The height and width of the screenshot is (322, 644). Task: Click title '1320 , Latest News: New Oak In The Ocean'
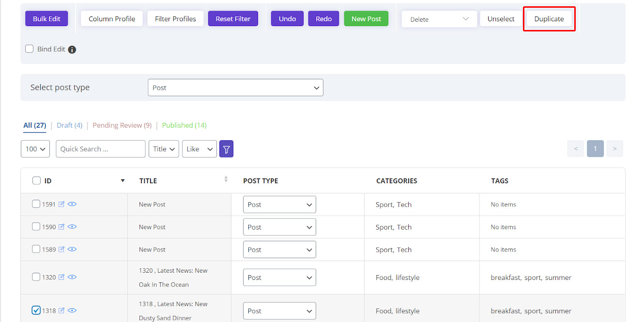[173, 278]
